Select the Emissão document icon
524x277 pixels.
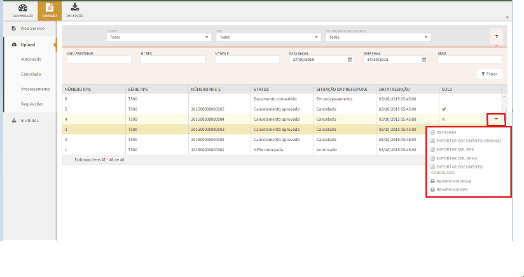coord(49,8)
